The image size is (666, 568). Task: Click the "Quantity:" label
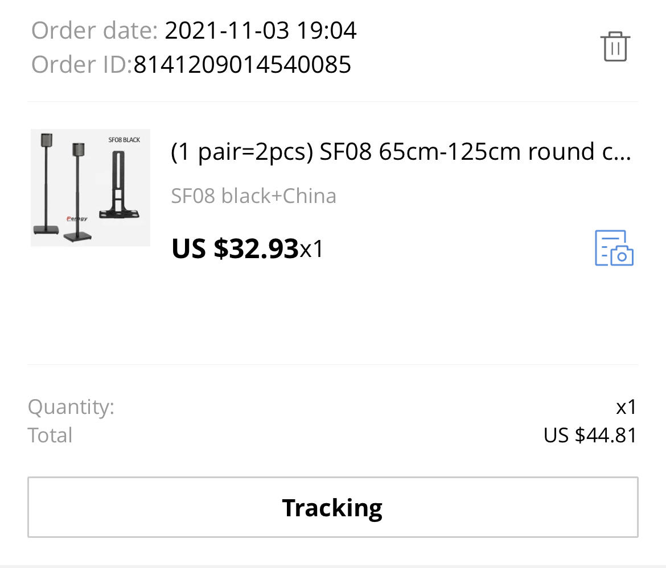pos(71,407)
